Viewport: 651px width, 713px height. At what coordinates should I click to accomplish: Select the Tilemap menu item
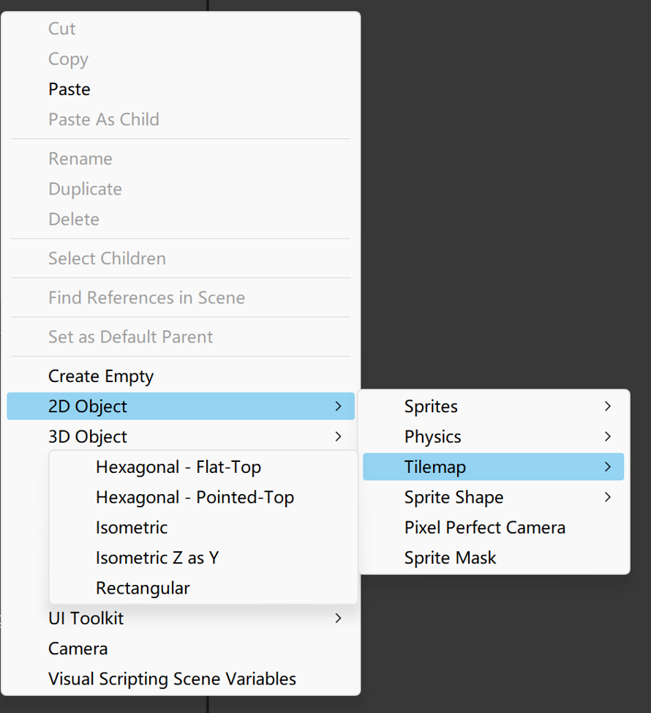click(x=435, y=467)
